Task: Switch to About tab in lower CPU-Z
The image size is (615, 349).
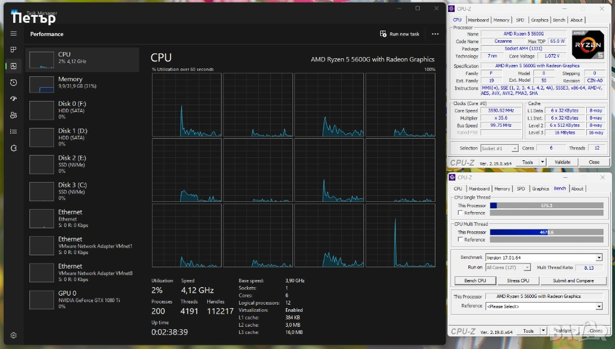Action: pyautogui.click(x=577, y=189)
